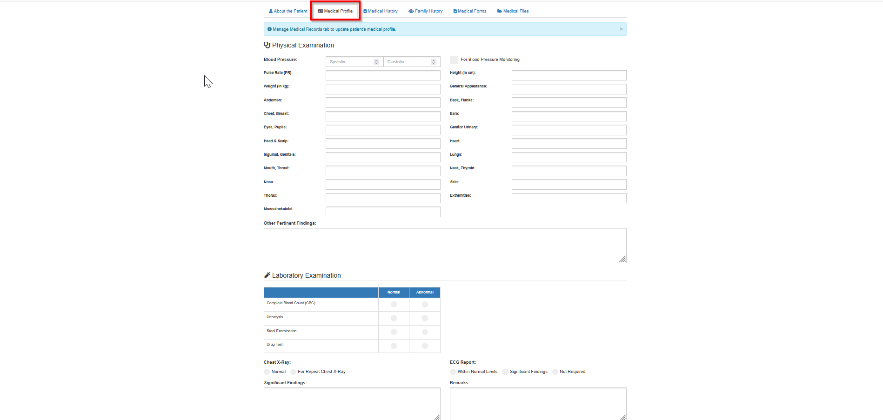Viewport: 883px width, 420px height.
Task: Click the stethoscope icon beside Physical Examination
Action: [267, 45]
